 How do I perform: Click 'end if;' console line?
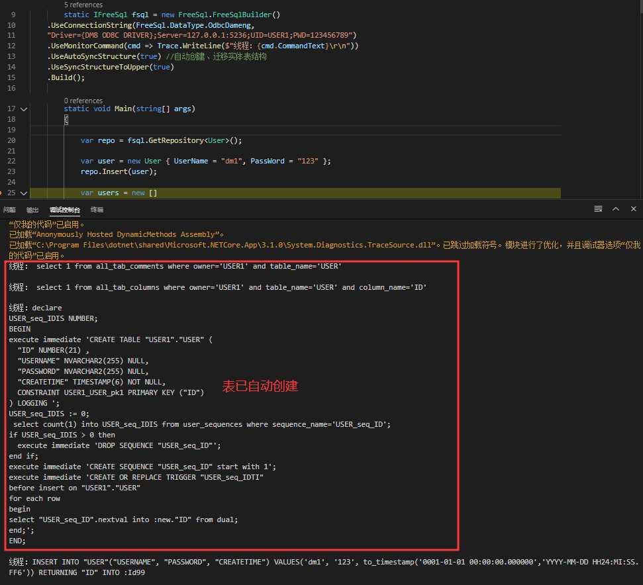point(23,457)
